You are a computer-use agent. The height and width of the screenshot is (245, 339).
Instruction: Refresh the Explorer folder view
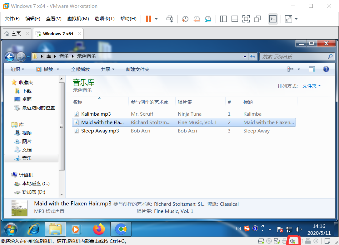click(x=253, y=57)
